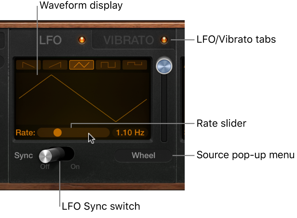The width and height of the screenshot is (297, 218).
Task: Switch to the VIBRATO tab
Action: coord(129,40)
